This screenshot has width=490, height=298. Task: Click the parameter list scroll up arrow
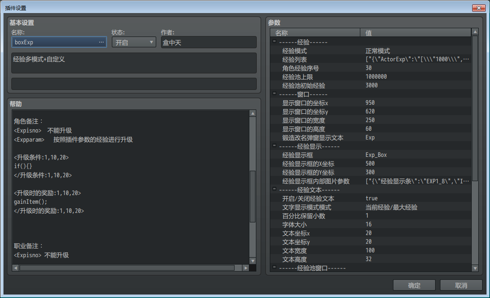pyautogui.click(x=475, y=32)
